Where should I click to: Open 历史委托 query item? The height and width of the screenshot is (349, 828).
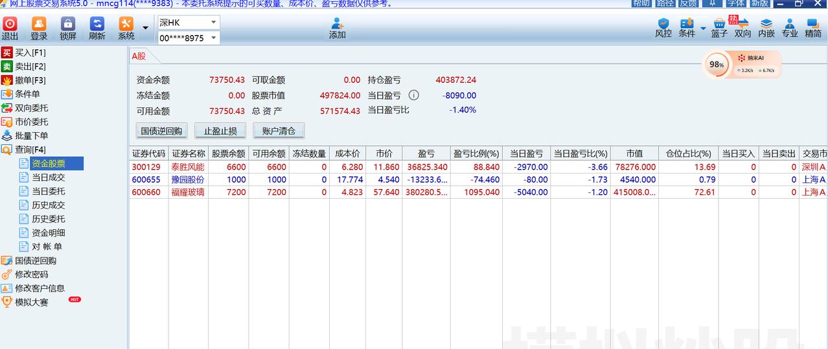(49, 219)
